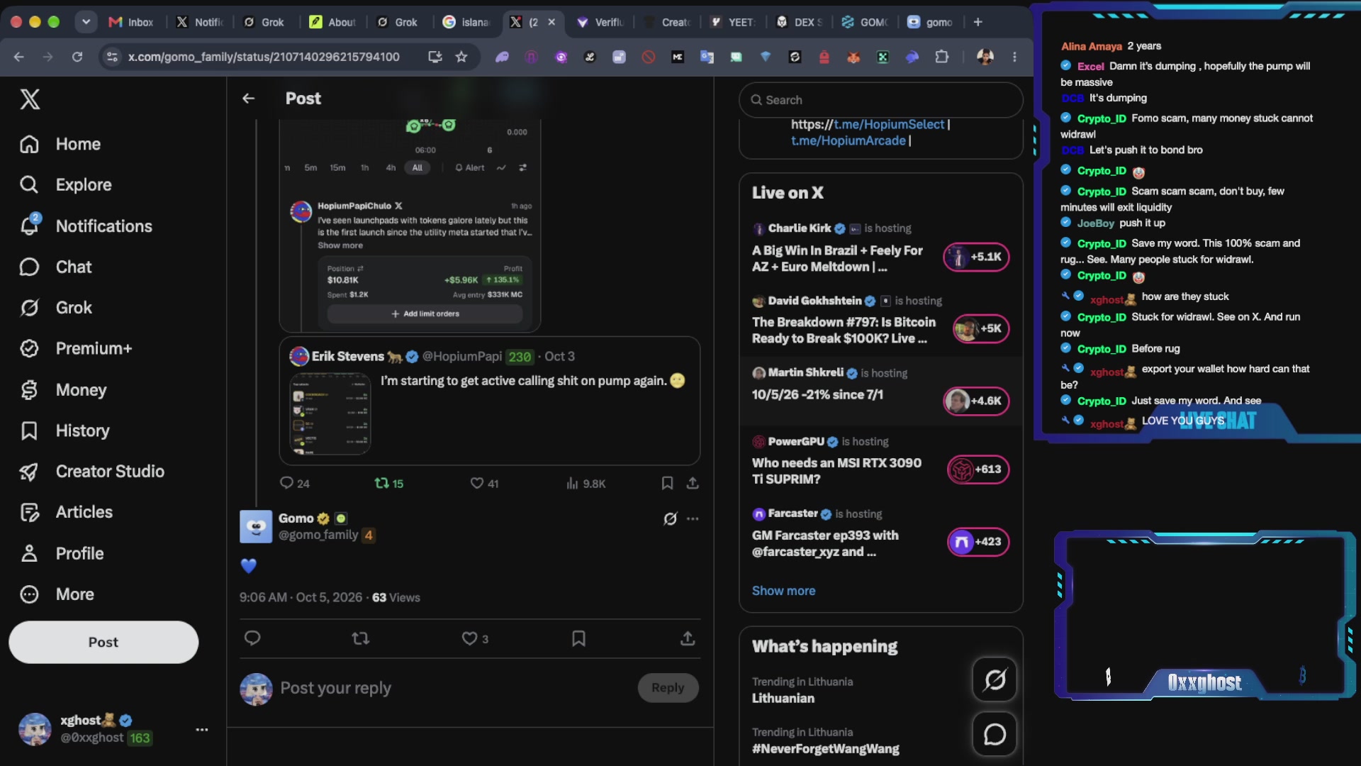Toggle repost on the post with 15 reposts

click(x=388, y=483)
